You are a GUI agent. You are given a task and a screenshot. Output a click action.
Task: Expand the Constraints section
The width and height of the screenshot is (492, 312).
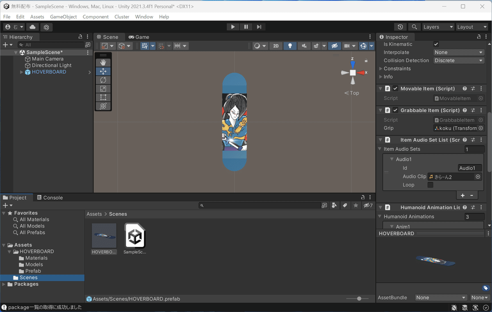click(x=381, y=69)
